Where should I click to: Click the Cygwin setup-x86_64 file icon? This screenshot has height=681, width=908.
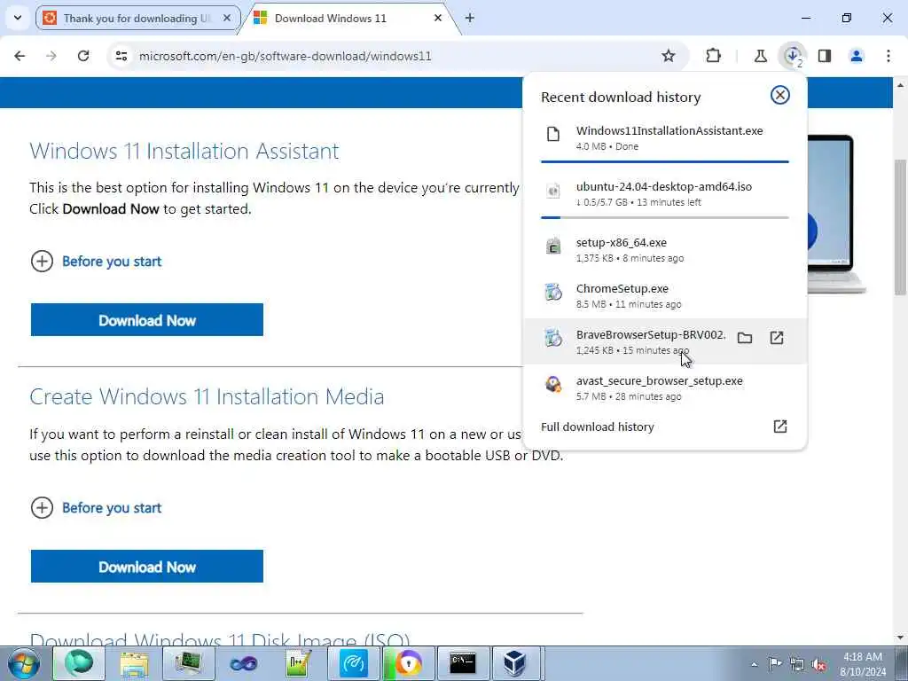tap(553, 246)
